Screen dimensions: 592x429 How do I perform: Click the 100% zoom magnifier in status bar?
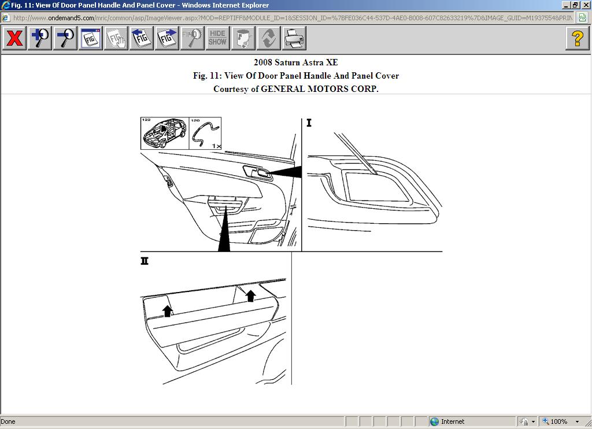(546, 421)
